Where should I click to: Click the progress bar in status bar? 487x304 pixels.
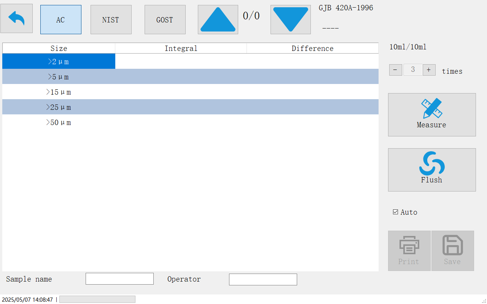[97, 299]
